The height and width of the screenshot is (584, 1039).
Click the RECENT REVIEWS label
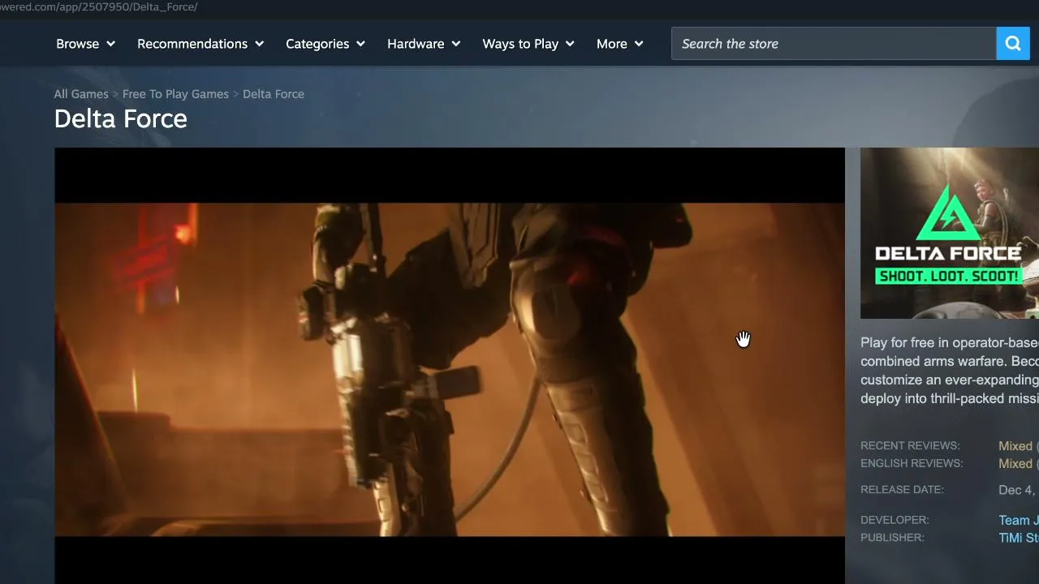pyautogui.click(x=910, y=446)
